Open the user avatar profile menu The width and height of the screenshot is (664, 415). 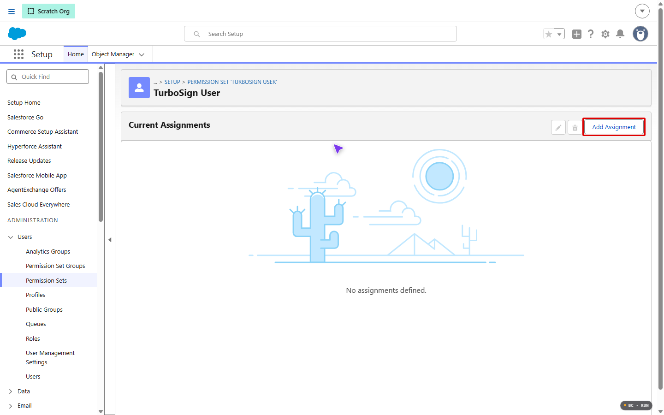(x=640, y=34)
